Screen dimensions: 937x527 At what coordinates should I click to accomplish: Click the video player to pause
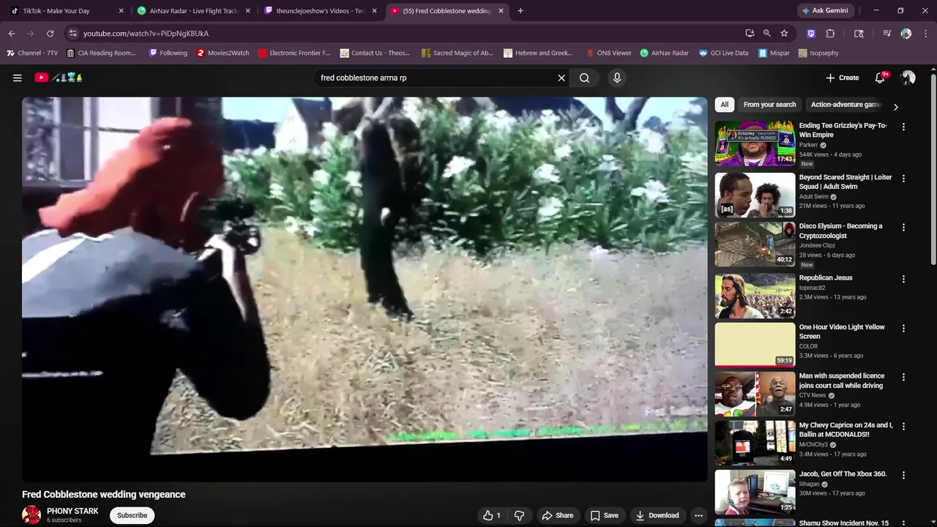365,289
